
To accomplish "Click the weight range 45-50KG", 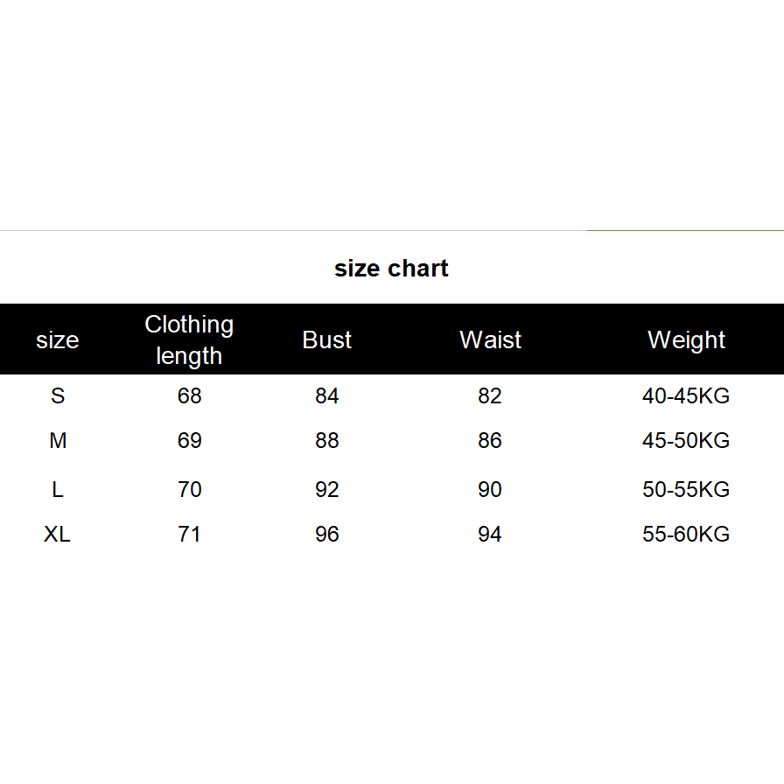I will pos(686,441).
